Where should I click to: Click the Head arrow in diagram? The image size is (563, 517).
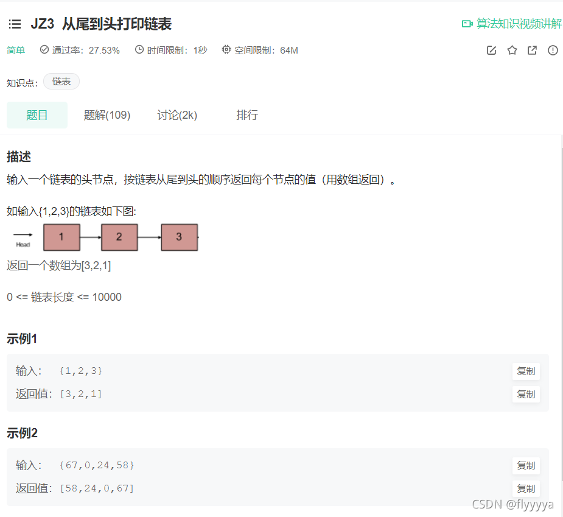click(x=23, y=235)
